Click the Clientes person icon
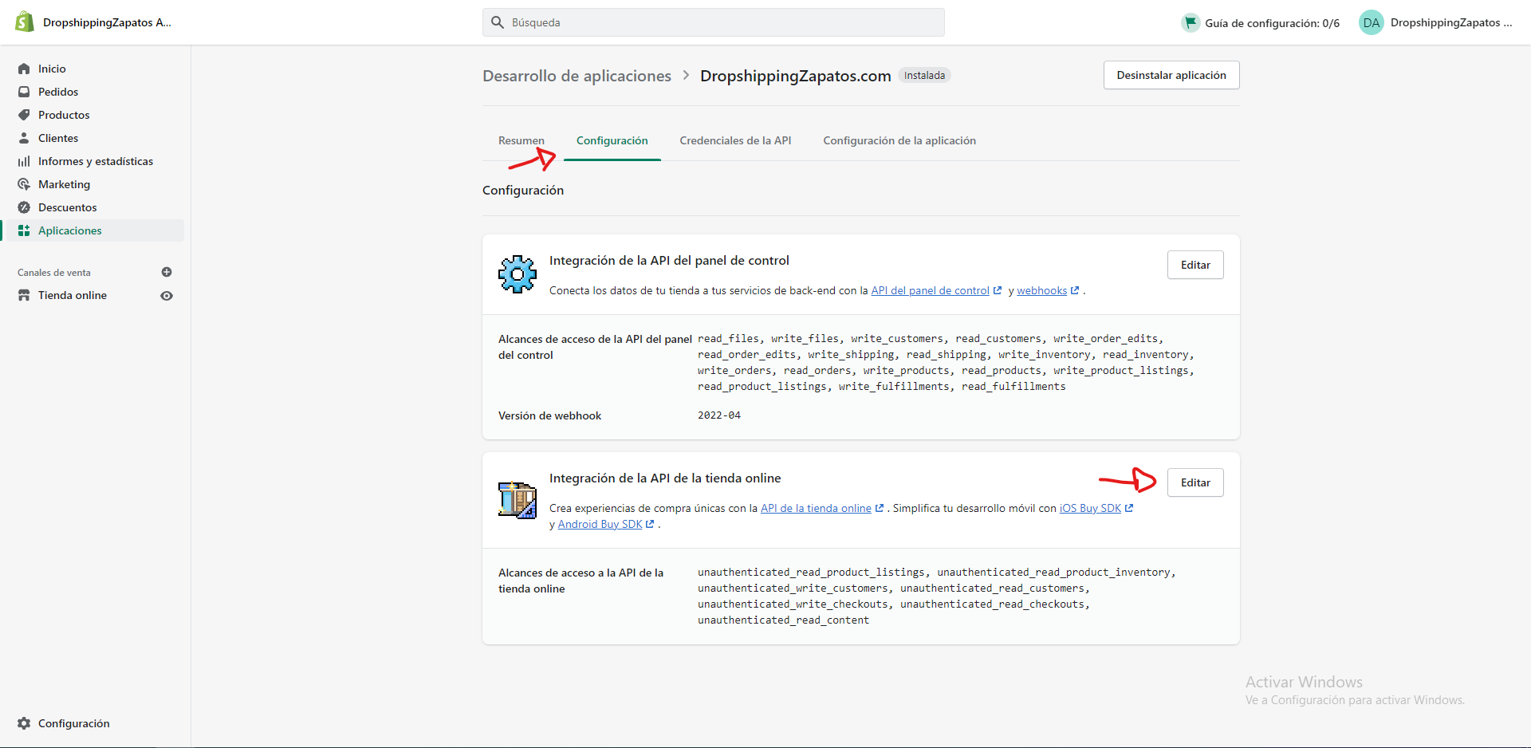The image size is (1531, 748). [24, 138]
